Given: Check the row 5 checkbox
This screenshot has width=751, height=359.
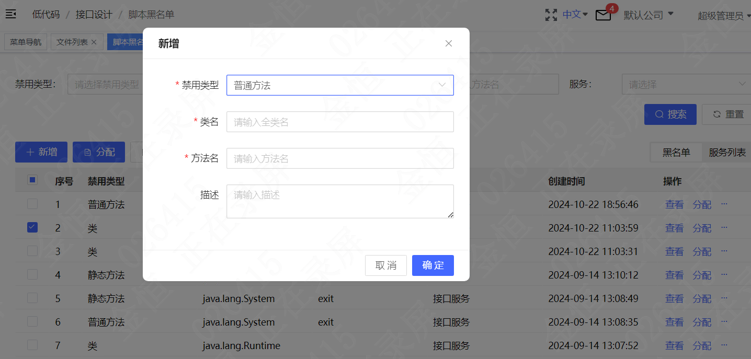Looking at the screenshot, I should (32, 298).
